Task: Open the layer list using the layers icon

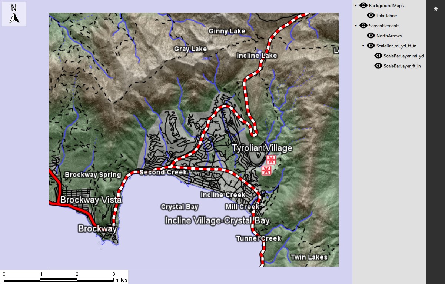Action: click(436, 9)
